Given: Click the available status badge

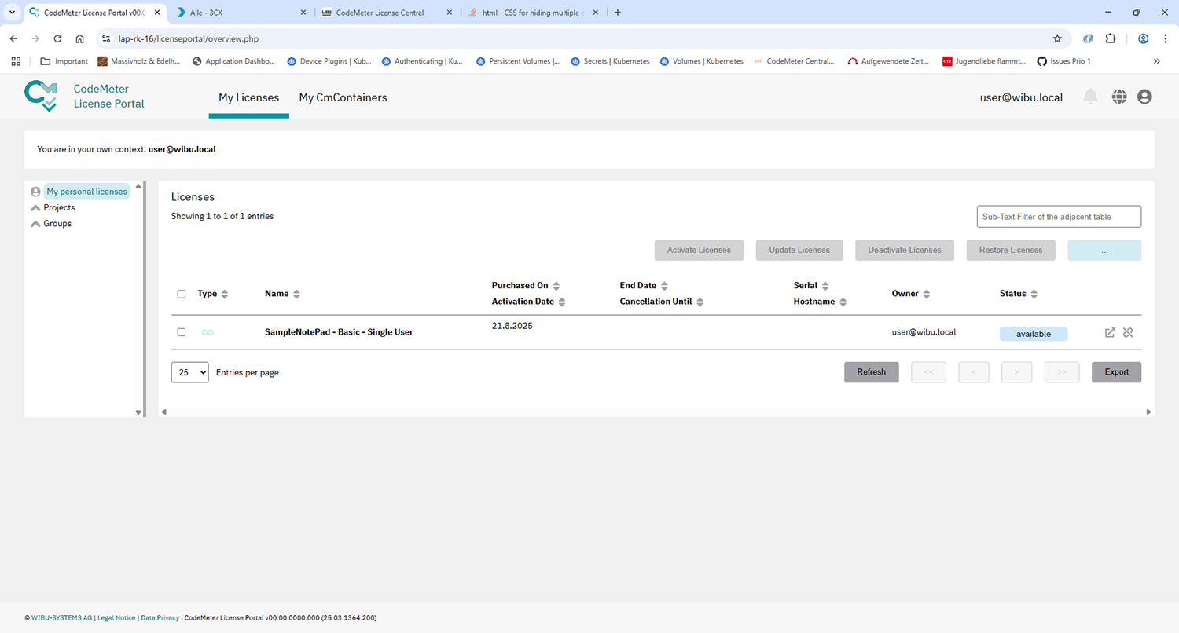Looking at the screenshot, I should coord(1034,334).
